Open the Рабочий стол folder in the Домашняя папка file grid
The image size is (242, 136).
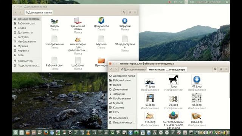(54, 60)
